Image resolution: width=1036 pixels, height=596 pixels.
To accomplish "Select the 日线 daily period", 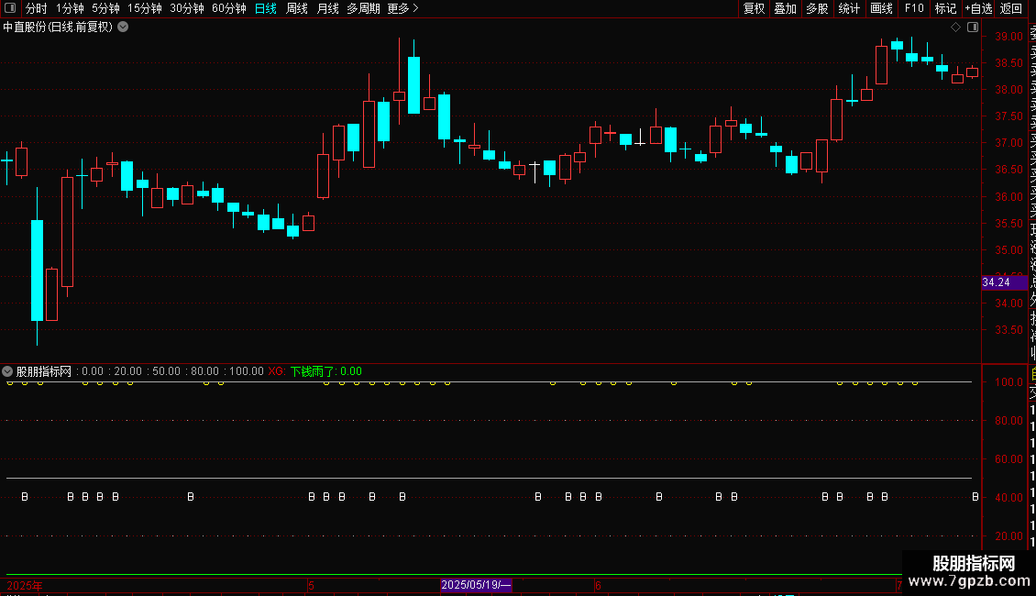I will pos(266,8).
